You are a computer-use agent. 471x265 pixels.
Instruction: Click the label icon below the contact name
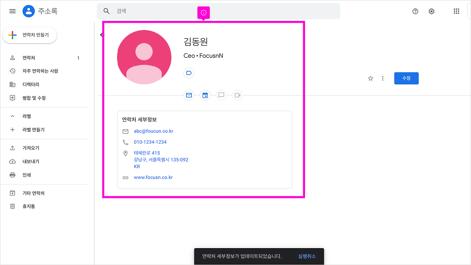pyautogui.click(x=189, y=73)
